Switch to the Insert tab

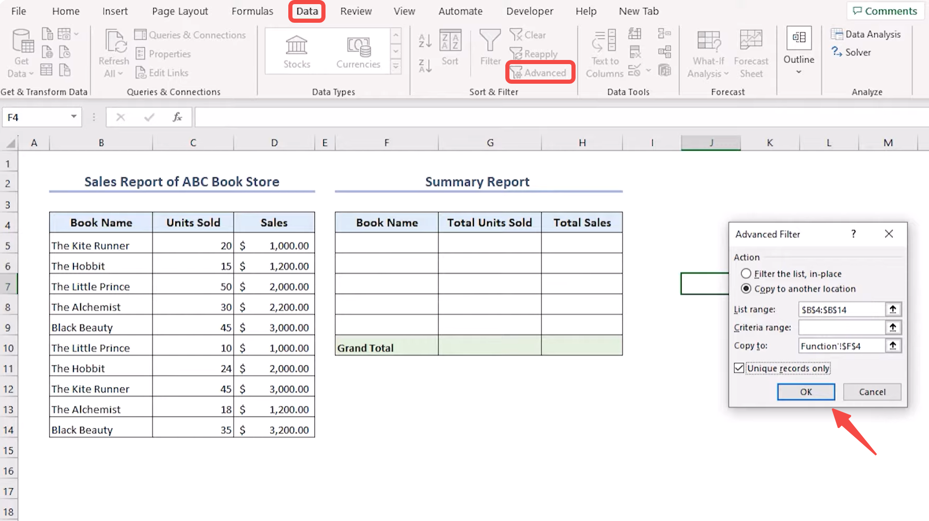pos(115,11)
